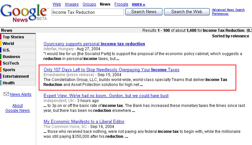This screenshot has width=252, height=145.
Task: Open the 'more »' link
Action: (138, 4)
